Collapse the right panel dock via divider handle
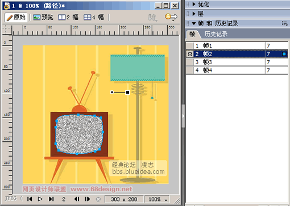 (183, 116)
